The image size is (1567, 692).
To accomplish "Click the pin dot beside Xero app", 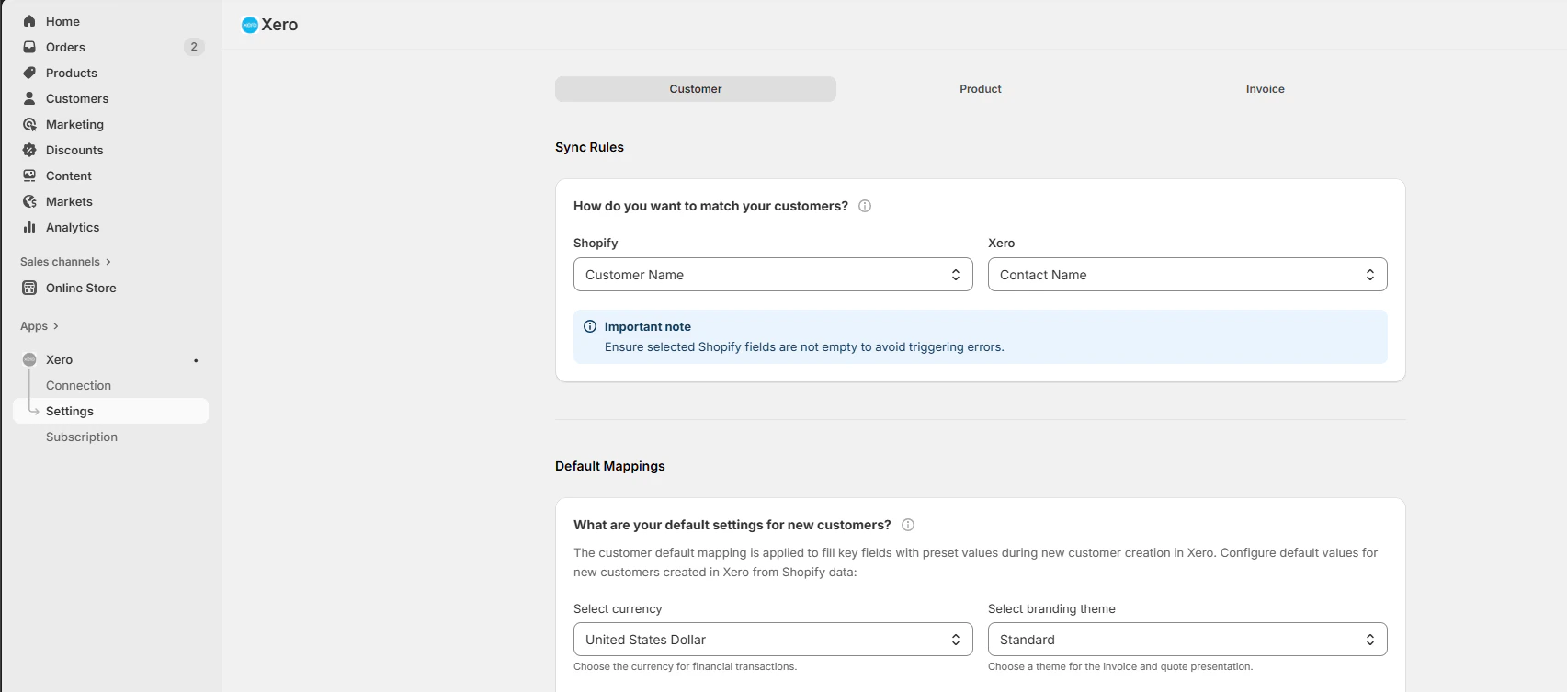I will coord(196,360).
